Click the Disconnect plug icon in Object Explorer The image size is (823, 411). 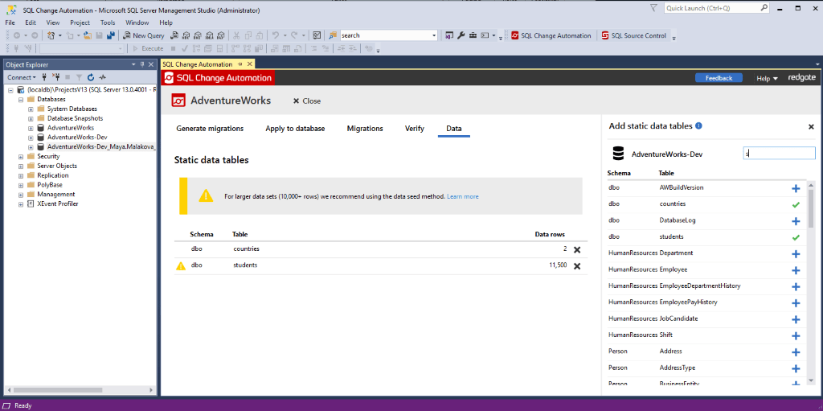[56, 76]
